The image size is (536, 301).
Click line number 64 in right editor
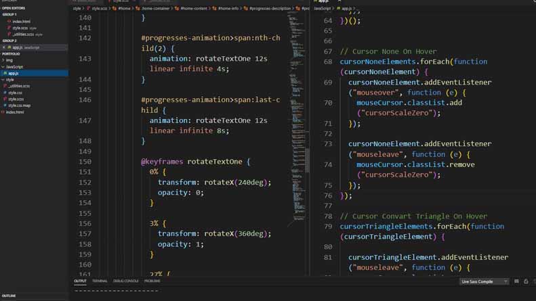coord(328,21)
